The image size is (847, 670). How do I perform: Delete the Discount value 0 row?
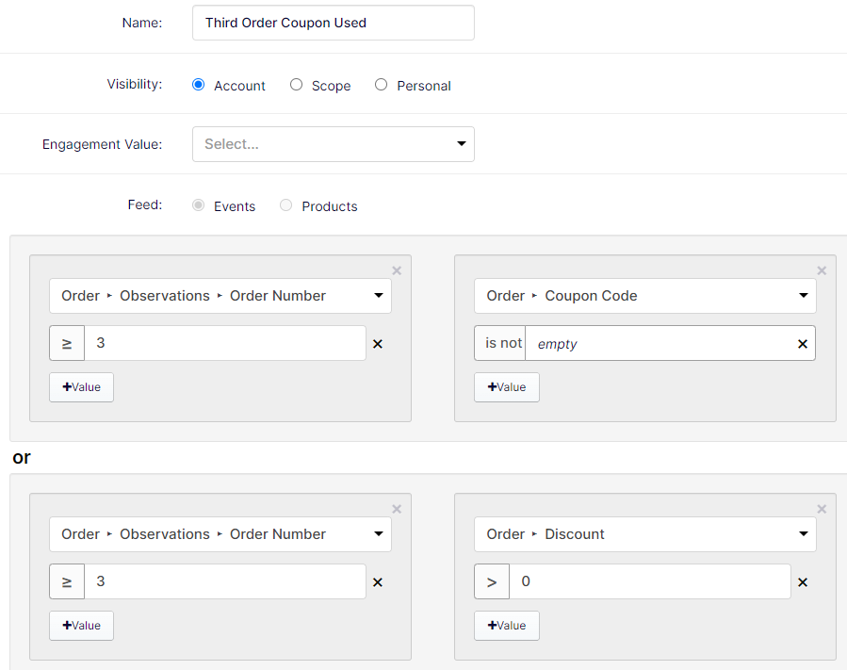(x=803, y=582)
